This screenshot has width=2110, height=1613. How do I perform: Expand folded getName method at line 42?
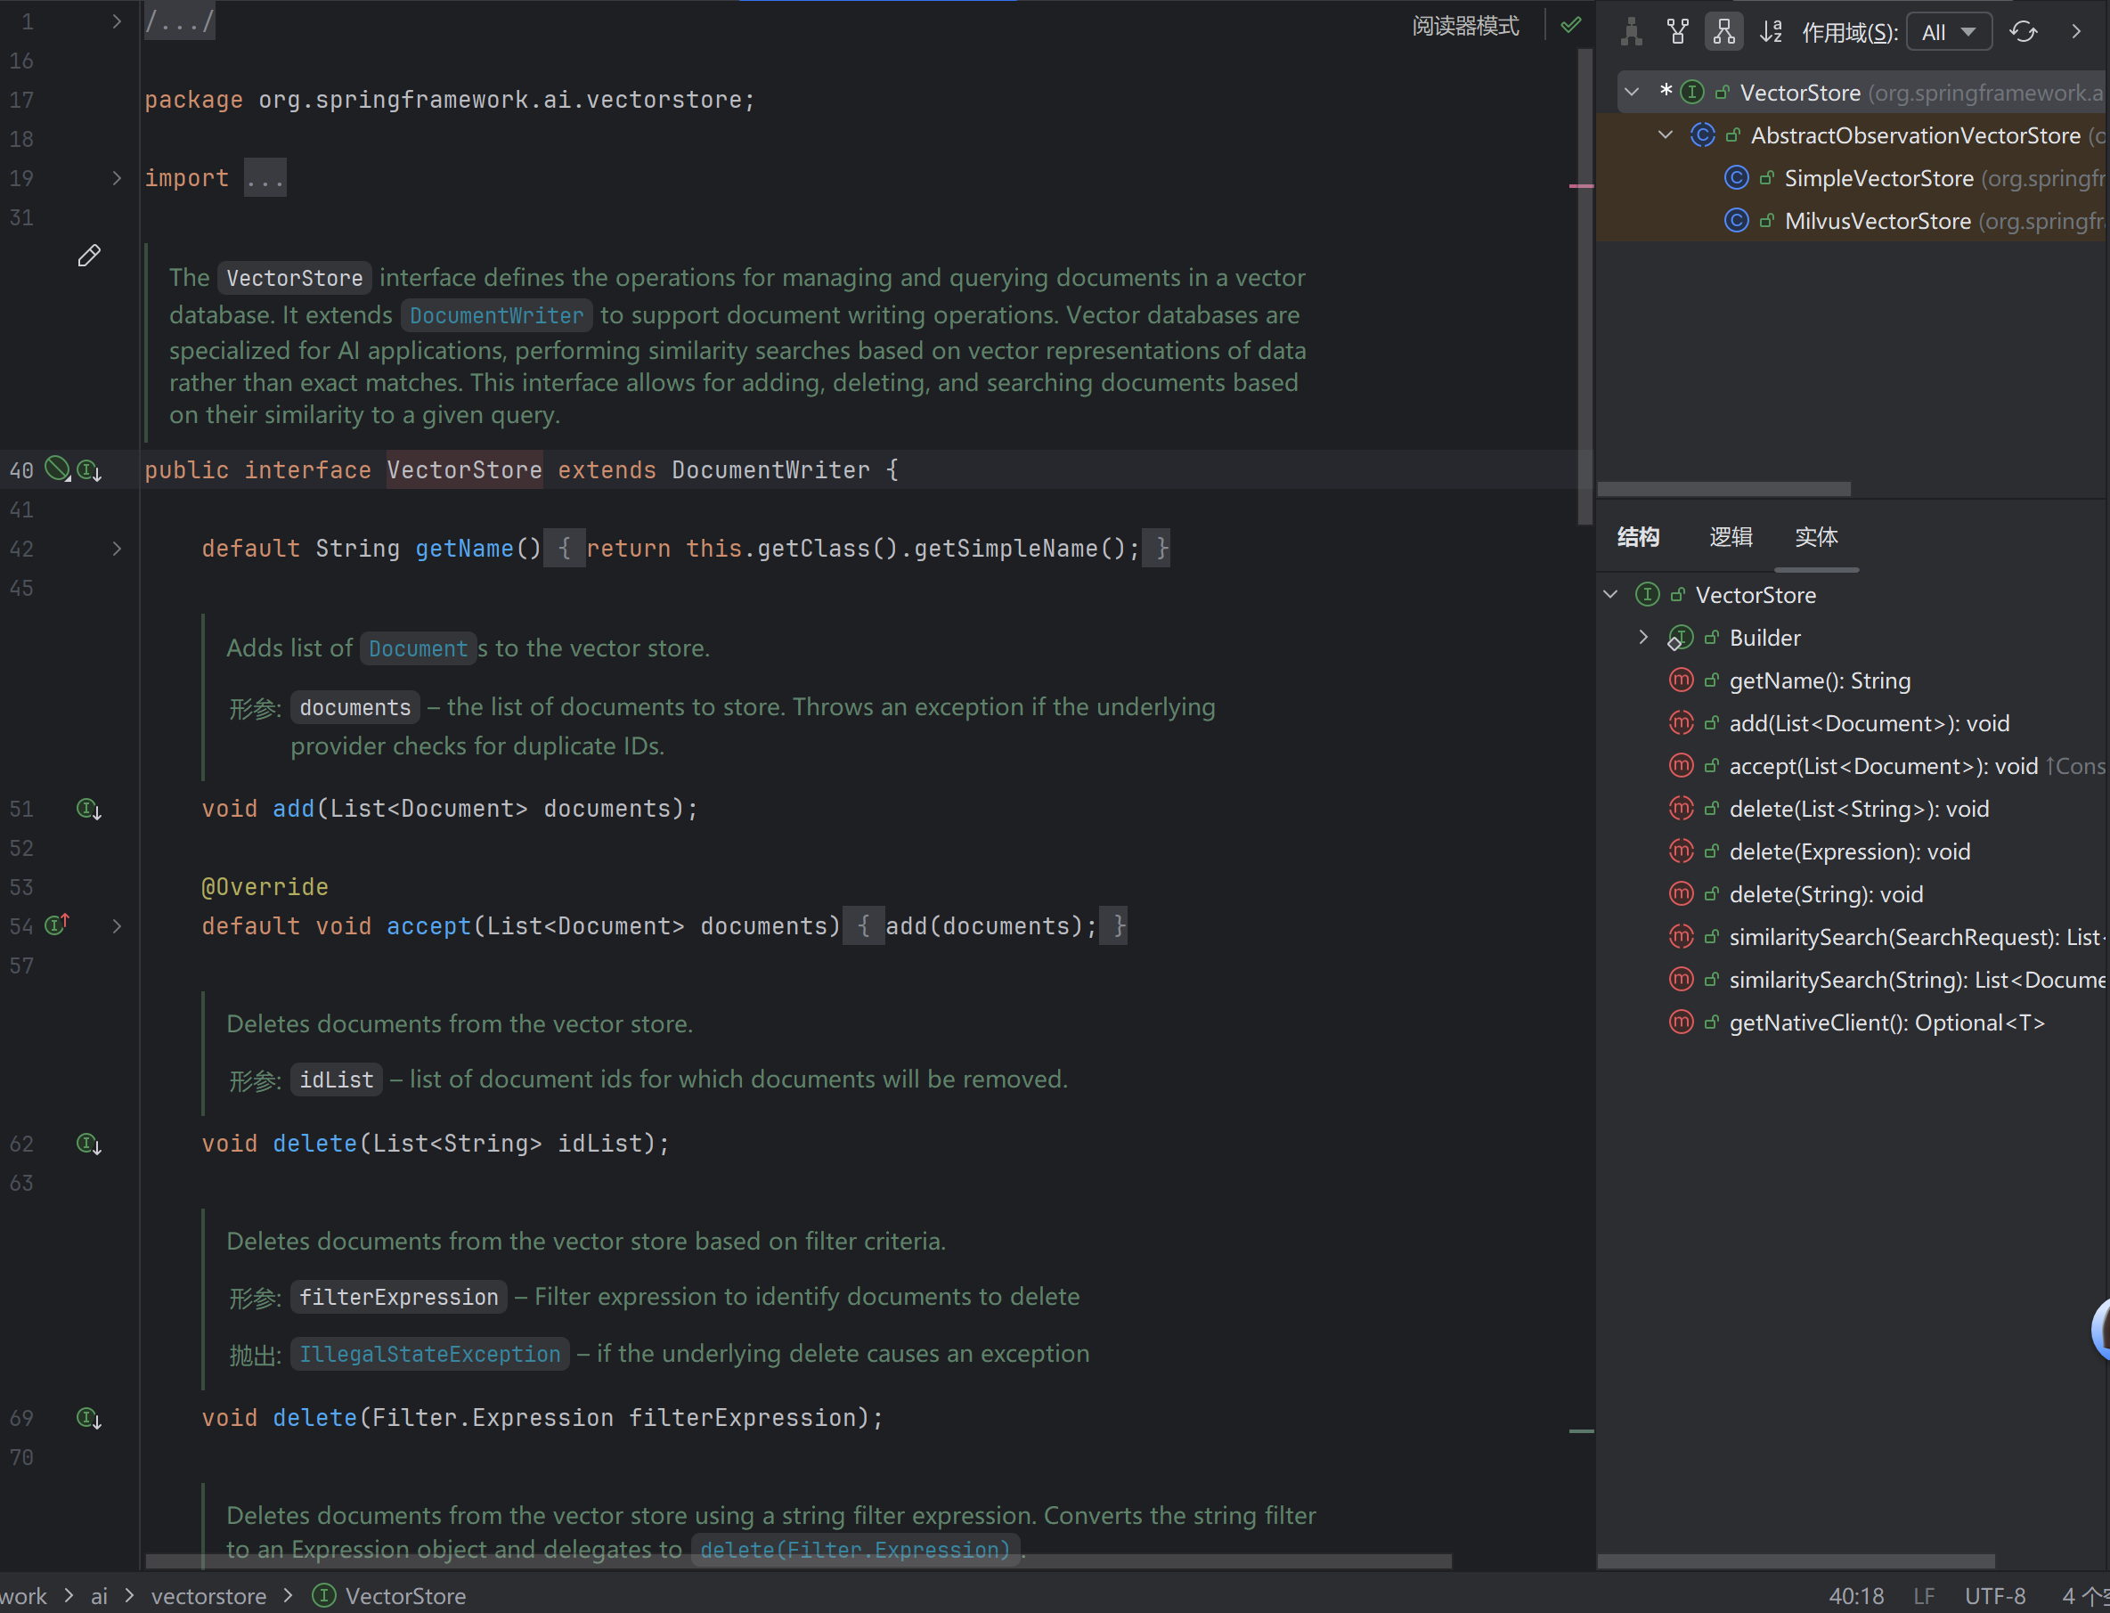point(116,549)
